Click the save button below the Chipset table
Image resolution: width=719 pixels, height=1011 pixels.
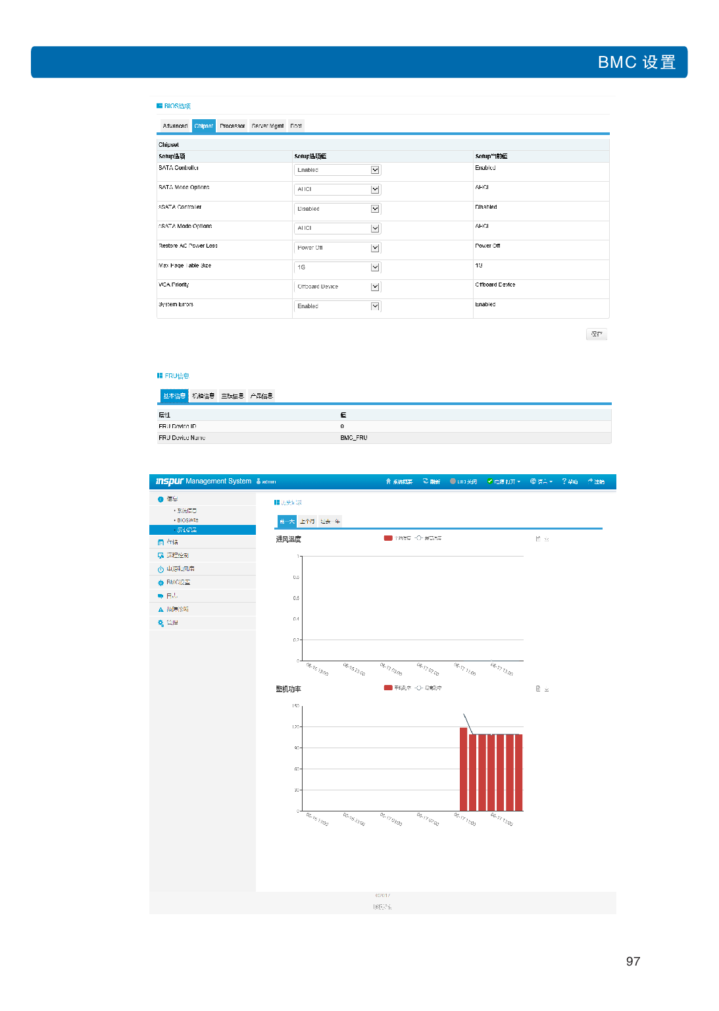596,334
